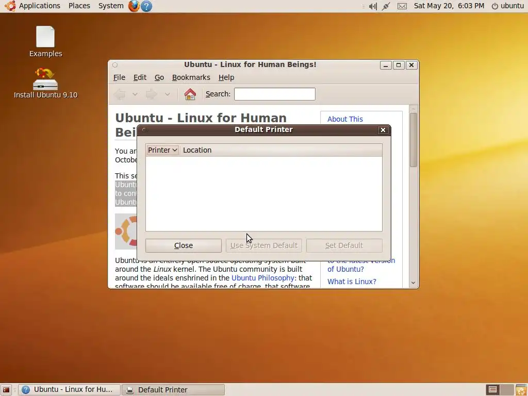Switch to second workspace in switcher
The width and height of the screenshot is (528, 396).
(507, 390)
